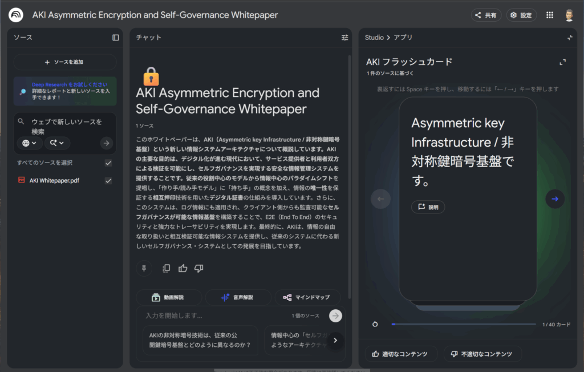The image size is (584, 372).
Task: Go to the Studio breadcrumb
Action: [x=374, y=38]
